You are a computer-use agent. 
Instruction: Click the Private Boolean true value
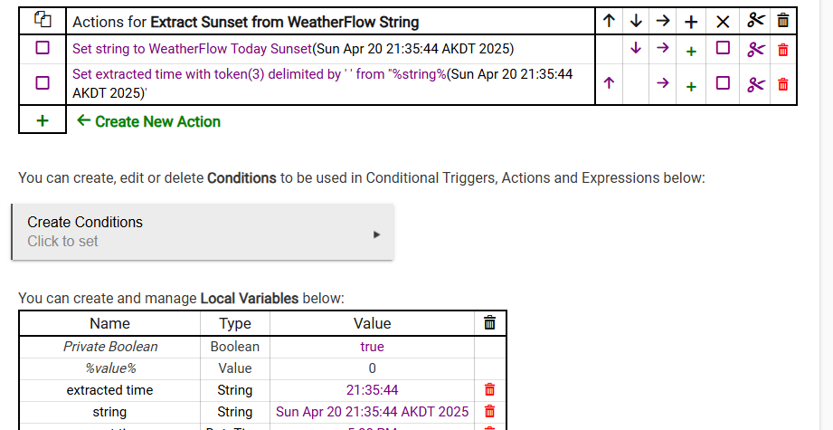(x=372, y=347)
